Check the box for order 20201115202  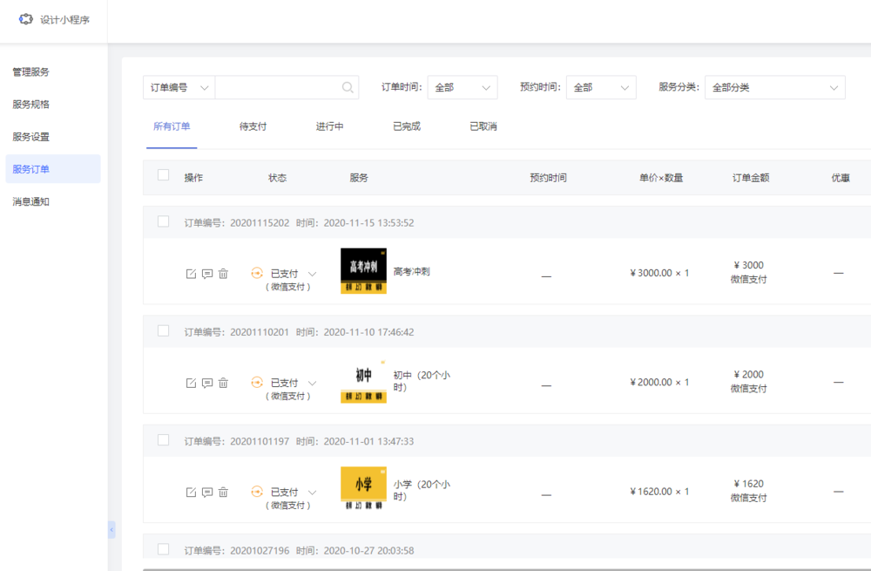coord(164,221)
